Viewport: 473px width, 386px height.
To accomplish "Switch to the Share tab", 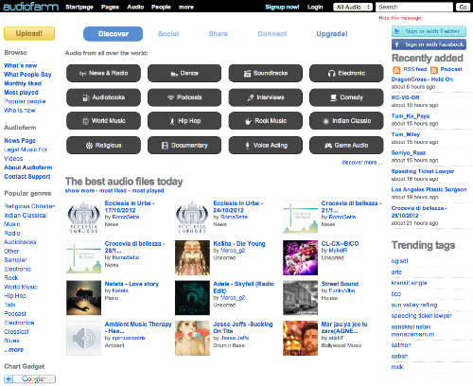I will coord(219,34).
